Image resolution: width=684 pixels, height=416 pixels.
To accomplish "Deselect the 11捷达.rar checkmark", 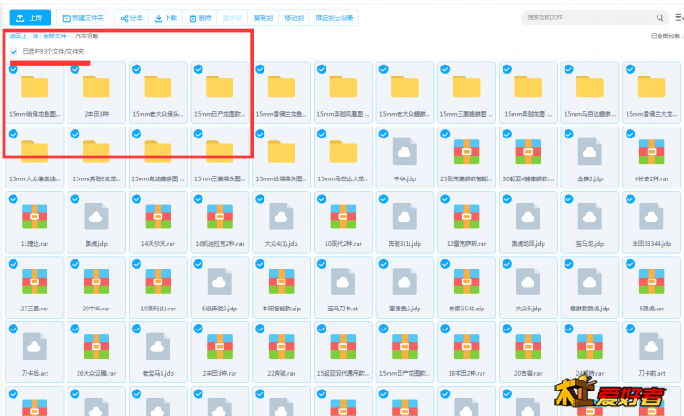I will click(14, 198).
